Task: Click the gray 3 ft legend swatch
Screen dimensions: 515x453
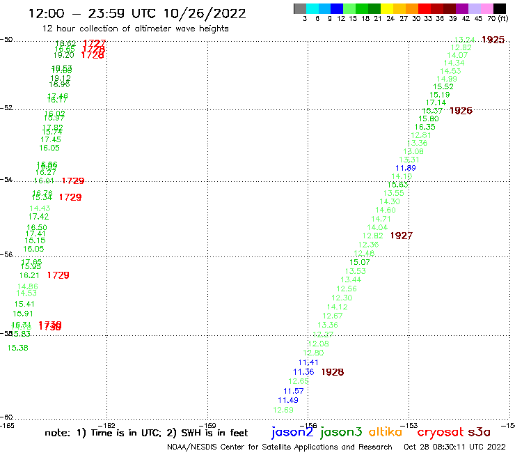Action: [x=300, y=8]
